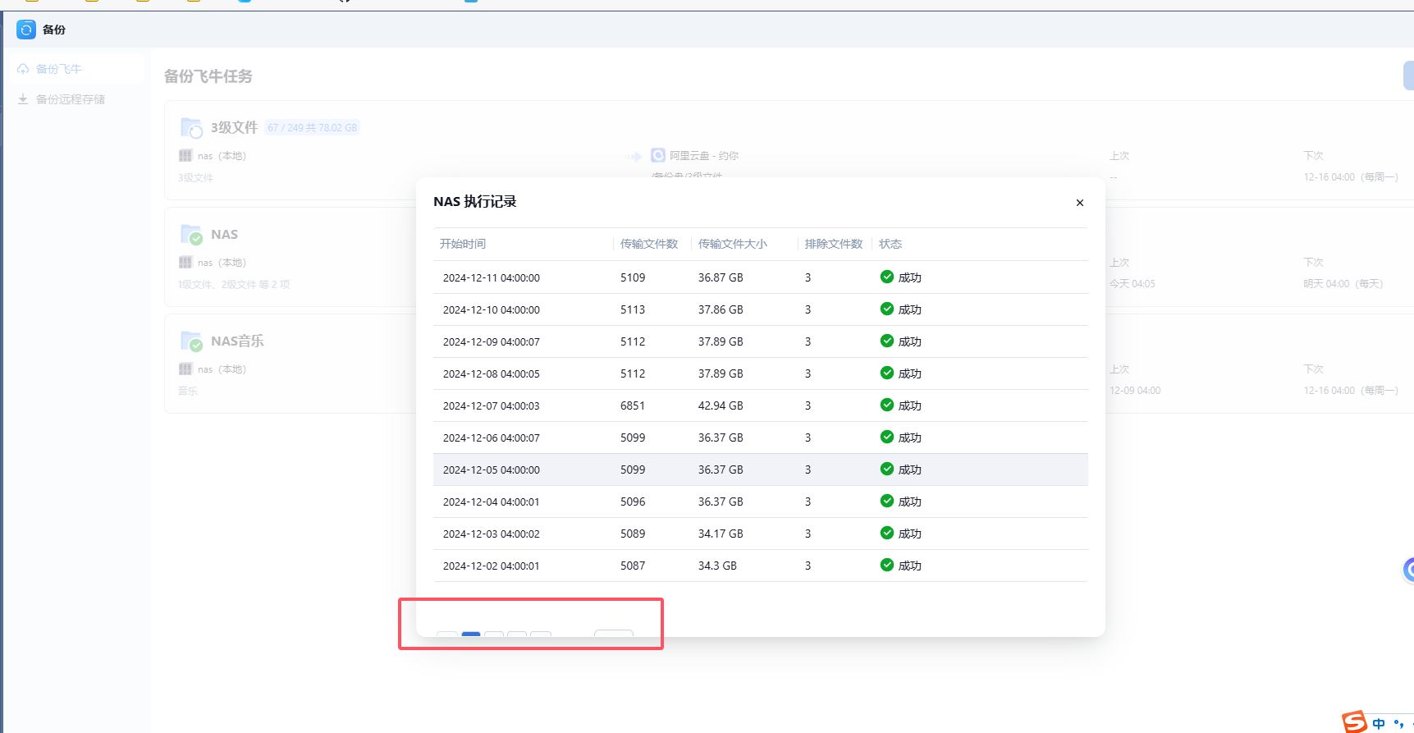Viewport: 1414px width, 733px height.
Task: Click the 5087 file count cell
Action: point(633,566)
